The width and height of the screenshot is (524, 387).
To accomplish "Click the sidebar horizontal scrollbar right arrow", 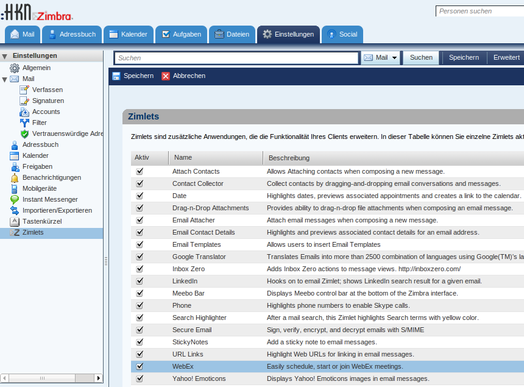I will click(99, 378).
